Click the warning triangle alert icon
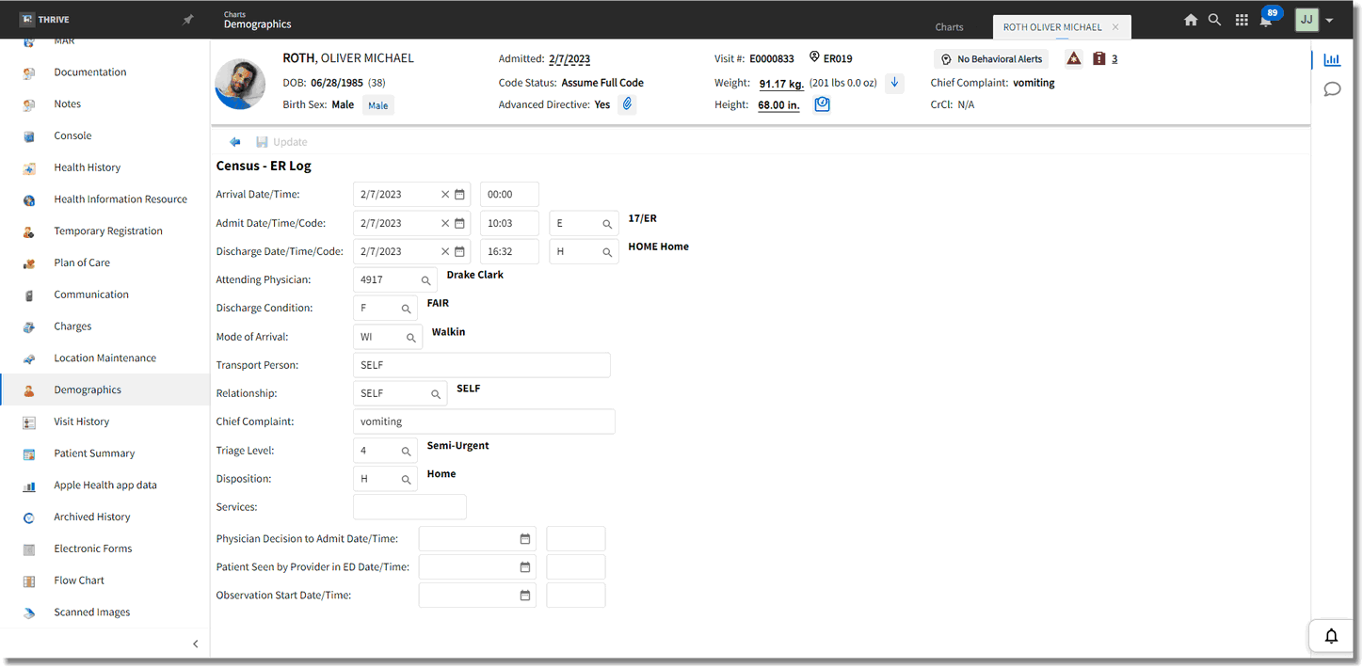 [1073, 58]
